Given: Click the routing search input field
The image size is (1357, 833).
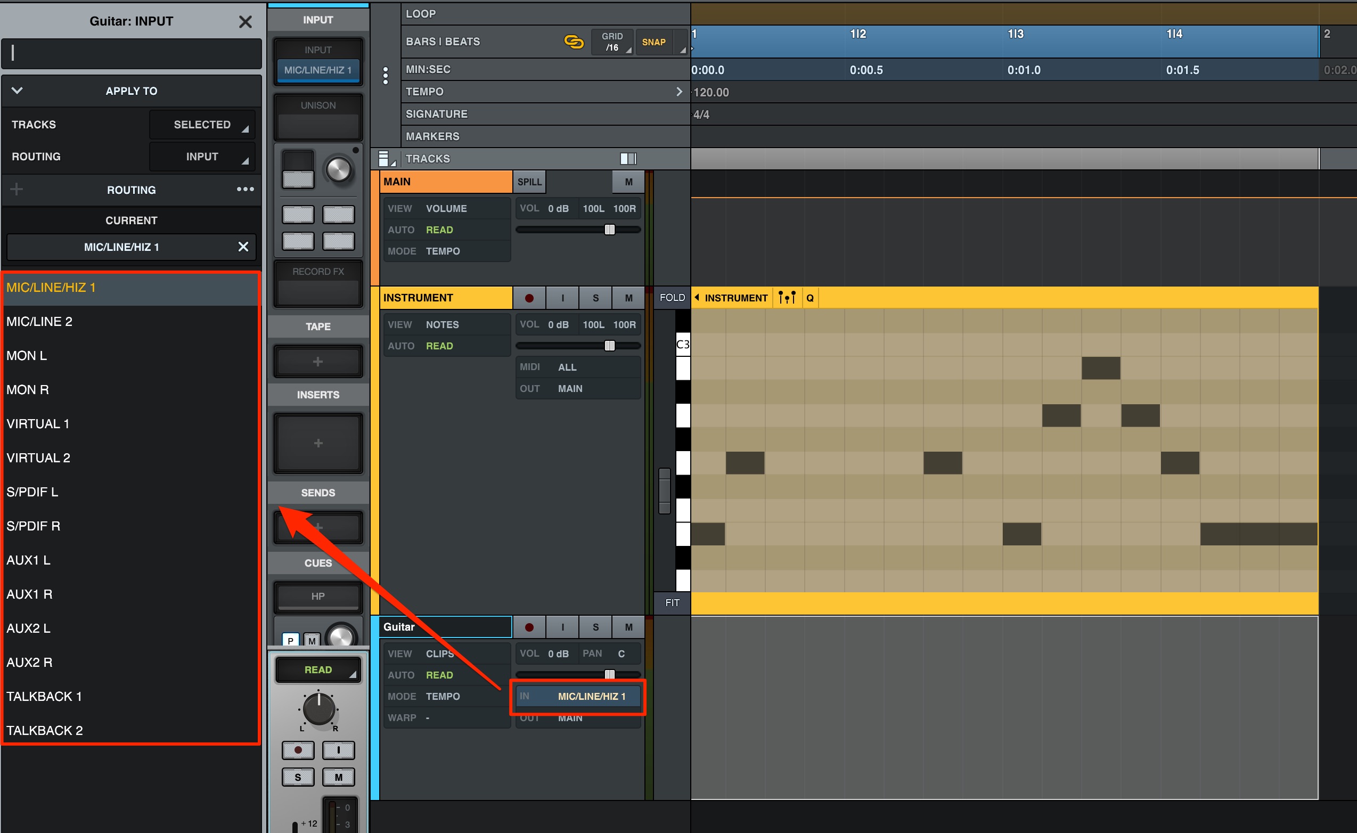Looking at the screenshot, I should pyautogui.click(x=131, y=53).
